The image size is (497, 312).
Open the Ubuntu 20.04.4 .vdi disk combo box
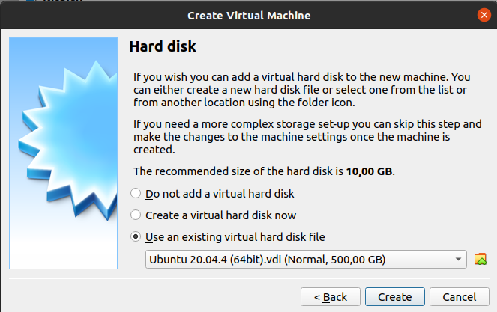pyautogui.click(x=300, y=260)
